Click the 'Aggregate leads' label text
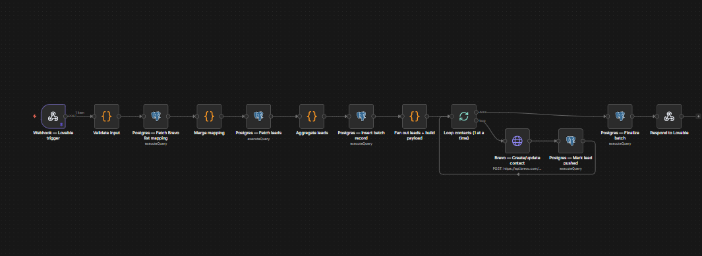The height and width of the screenshot is (256, 702). click(x=312, y=133)
